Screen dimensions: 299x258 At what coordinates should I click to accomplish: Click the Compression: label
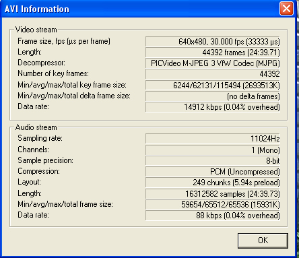(39, 171)
